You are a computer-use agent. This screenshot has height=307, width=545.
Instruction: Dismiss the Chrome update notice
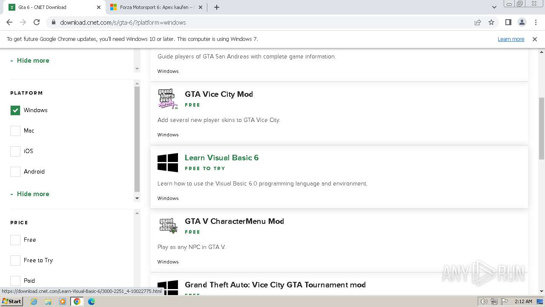[535, 39]
